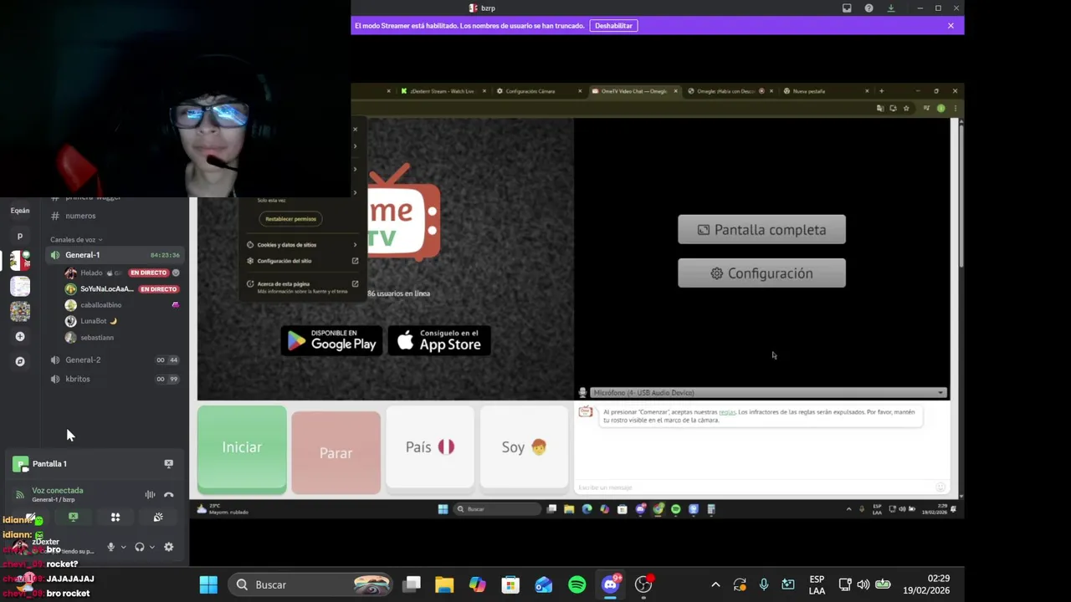Click Discord download update arrow icon
The height and width of the screenshot is (602, 1071).
pos(890,8)
